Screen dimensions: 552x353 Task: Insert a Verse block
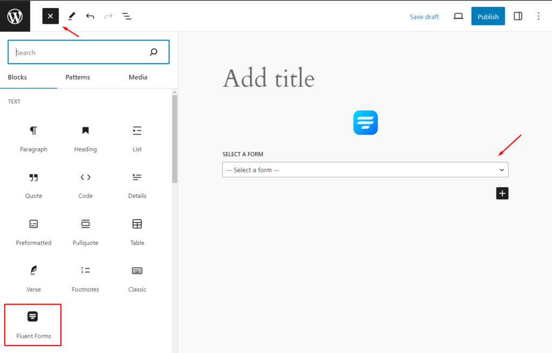[33, 280]
